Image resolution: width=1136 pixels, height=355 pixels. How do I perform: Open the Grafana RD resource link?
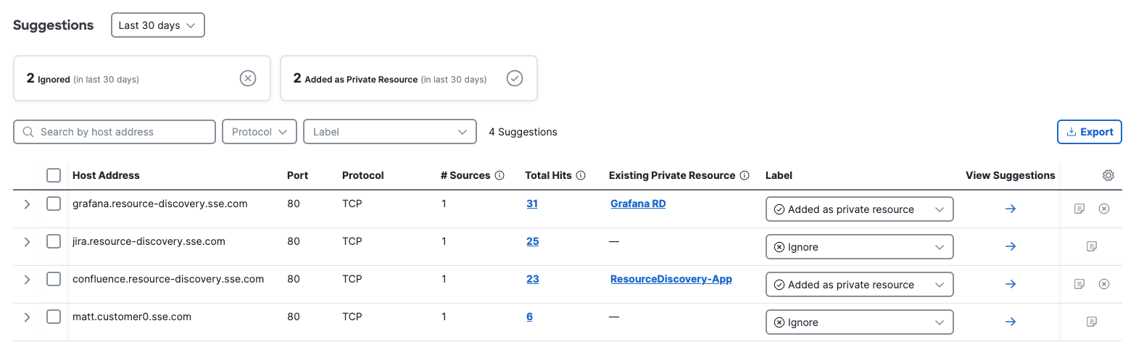pyautogui.click(x=638, y=204)
